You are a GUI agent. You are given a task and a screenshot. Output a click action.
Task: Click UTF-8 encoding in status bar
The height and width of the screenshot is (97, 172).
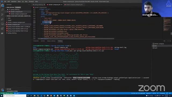click(154, 93)
